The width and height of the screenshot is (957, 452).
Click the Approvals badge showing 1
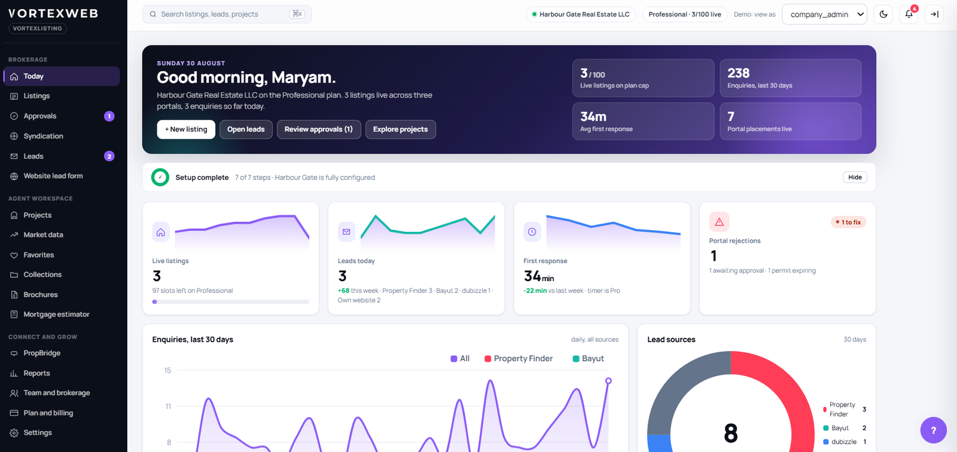click(109, 116)
